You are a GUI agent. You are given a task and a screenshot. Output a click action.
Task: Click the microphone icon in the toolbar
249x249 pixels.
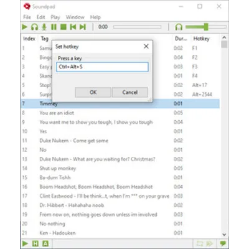tap(44, 27)
